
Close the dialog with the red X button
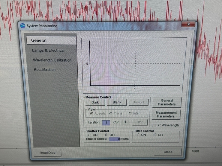[x=188, y=24]
